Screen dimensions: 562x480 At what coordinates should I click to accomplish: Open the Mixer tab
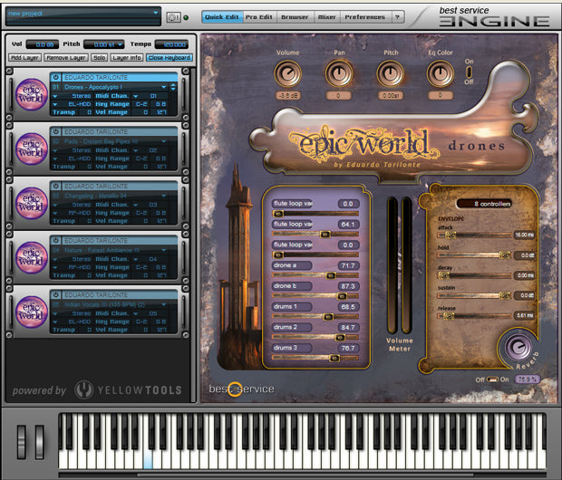pos(326,16)
